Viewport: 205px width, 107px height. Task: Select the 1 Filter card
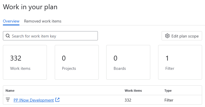pyautogui.click(x=180, y=62)
